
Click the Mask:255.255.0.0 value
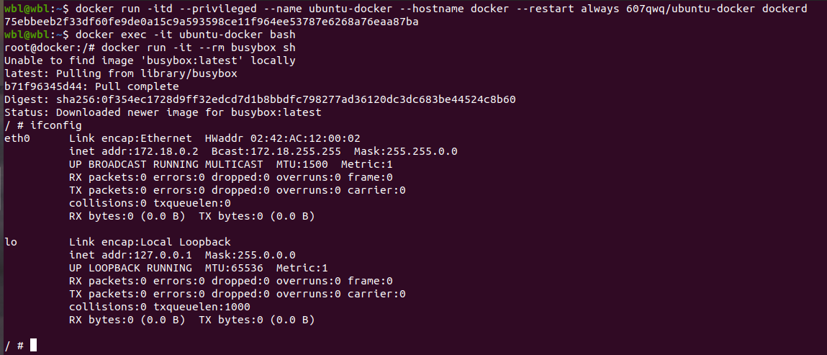coord(405,151)
